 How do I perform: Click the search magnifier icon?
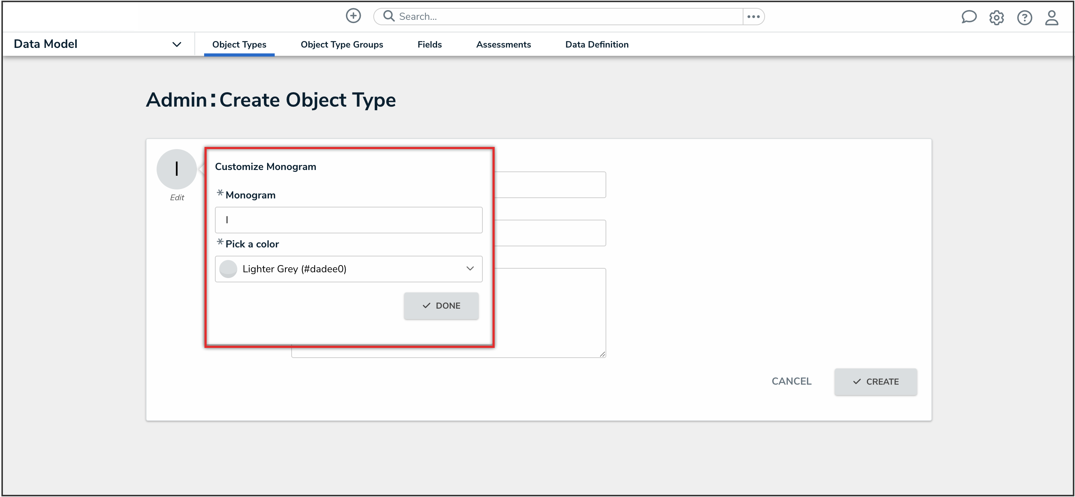[388, 16]
